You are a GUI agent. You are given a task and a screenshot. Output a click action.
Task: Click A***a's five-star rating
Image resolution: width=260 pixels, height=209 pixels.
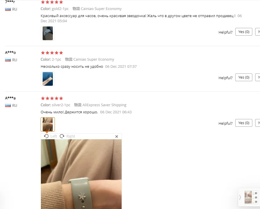click(x=52, y=98)
